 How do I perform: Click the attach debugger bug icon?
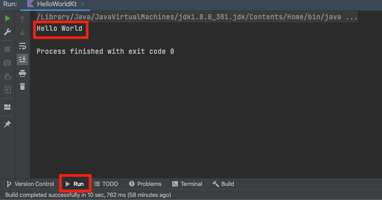pos(7,76)
